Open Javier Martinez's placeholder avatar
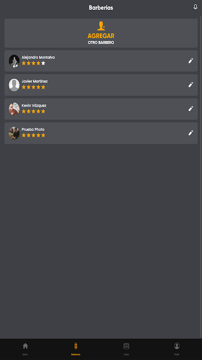This screenshot has width=202, height=360. [14, 85]
